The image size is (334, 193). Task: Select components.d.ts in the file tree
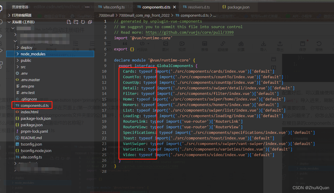(x=34, y=105)
